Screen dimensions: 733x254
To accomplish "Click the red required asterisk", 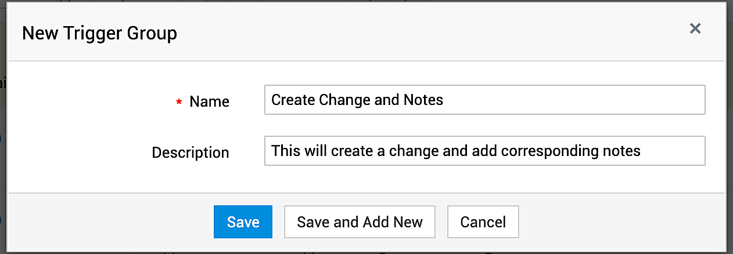I will point(179,103).
